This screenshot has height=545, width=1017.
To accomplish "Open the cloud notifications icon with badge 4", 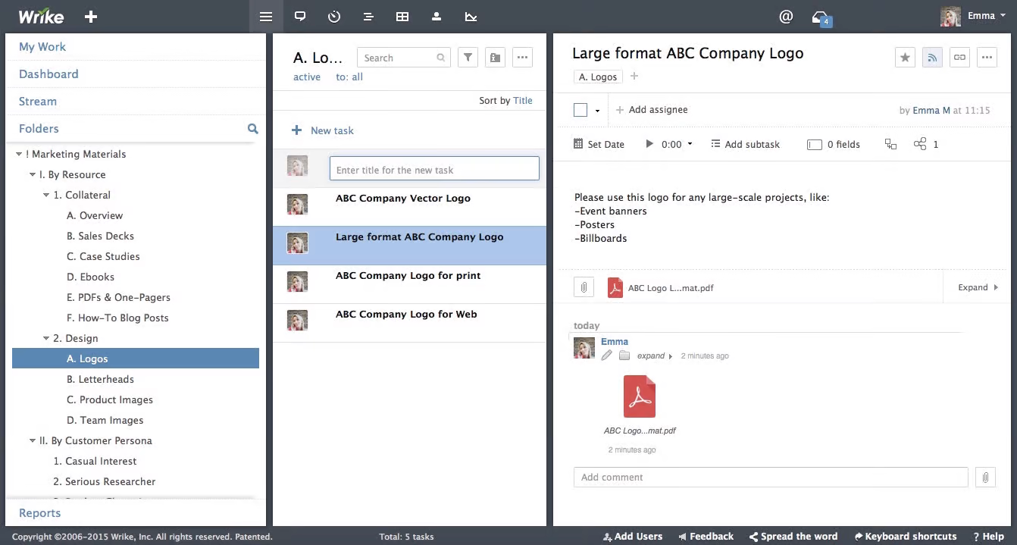I will pyautogui.click(x=821, y=17).
